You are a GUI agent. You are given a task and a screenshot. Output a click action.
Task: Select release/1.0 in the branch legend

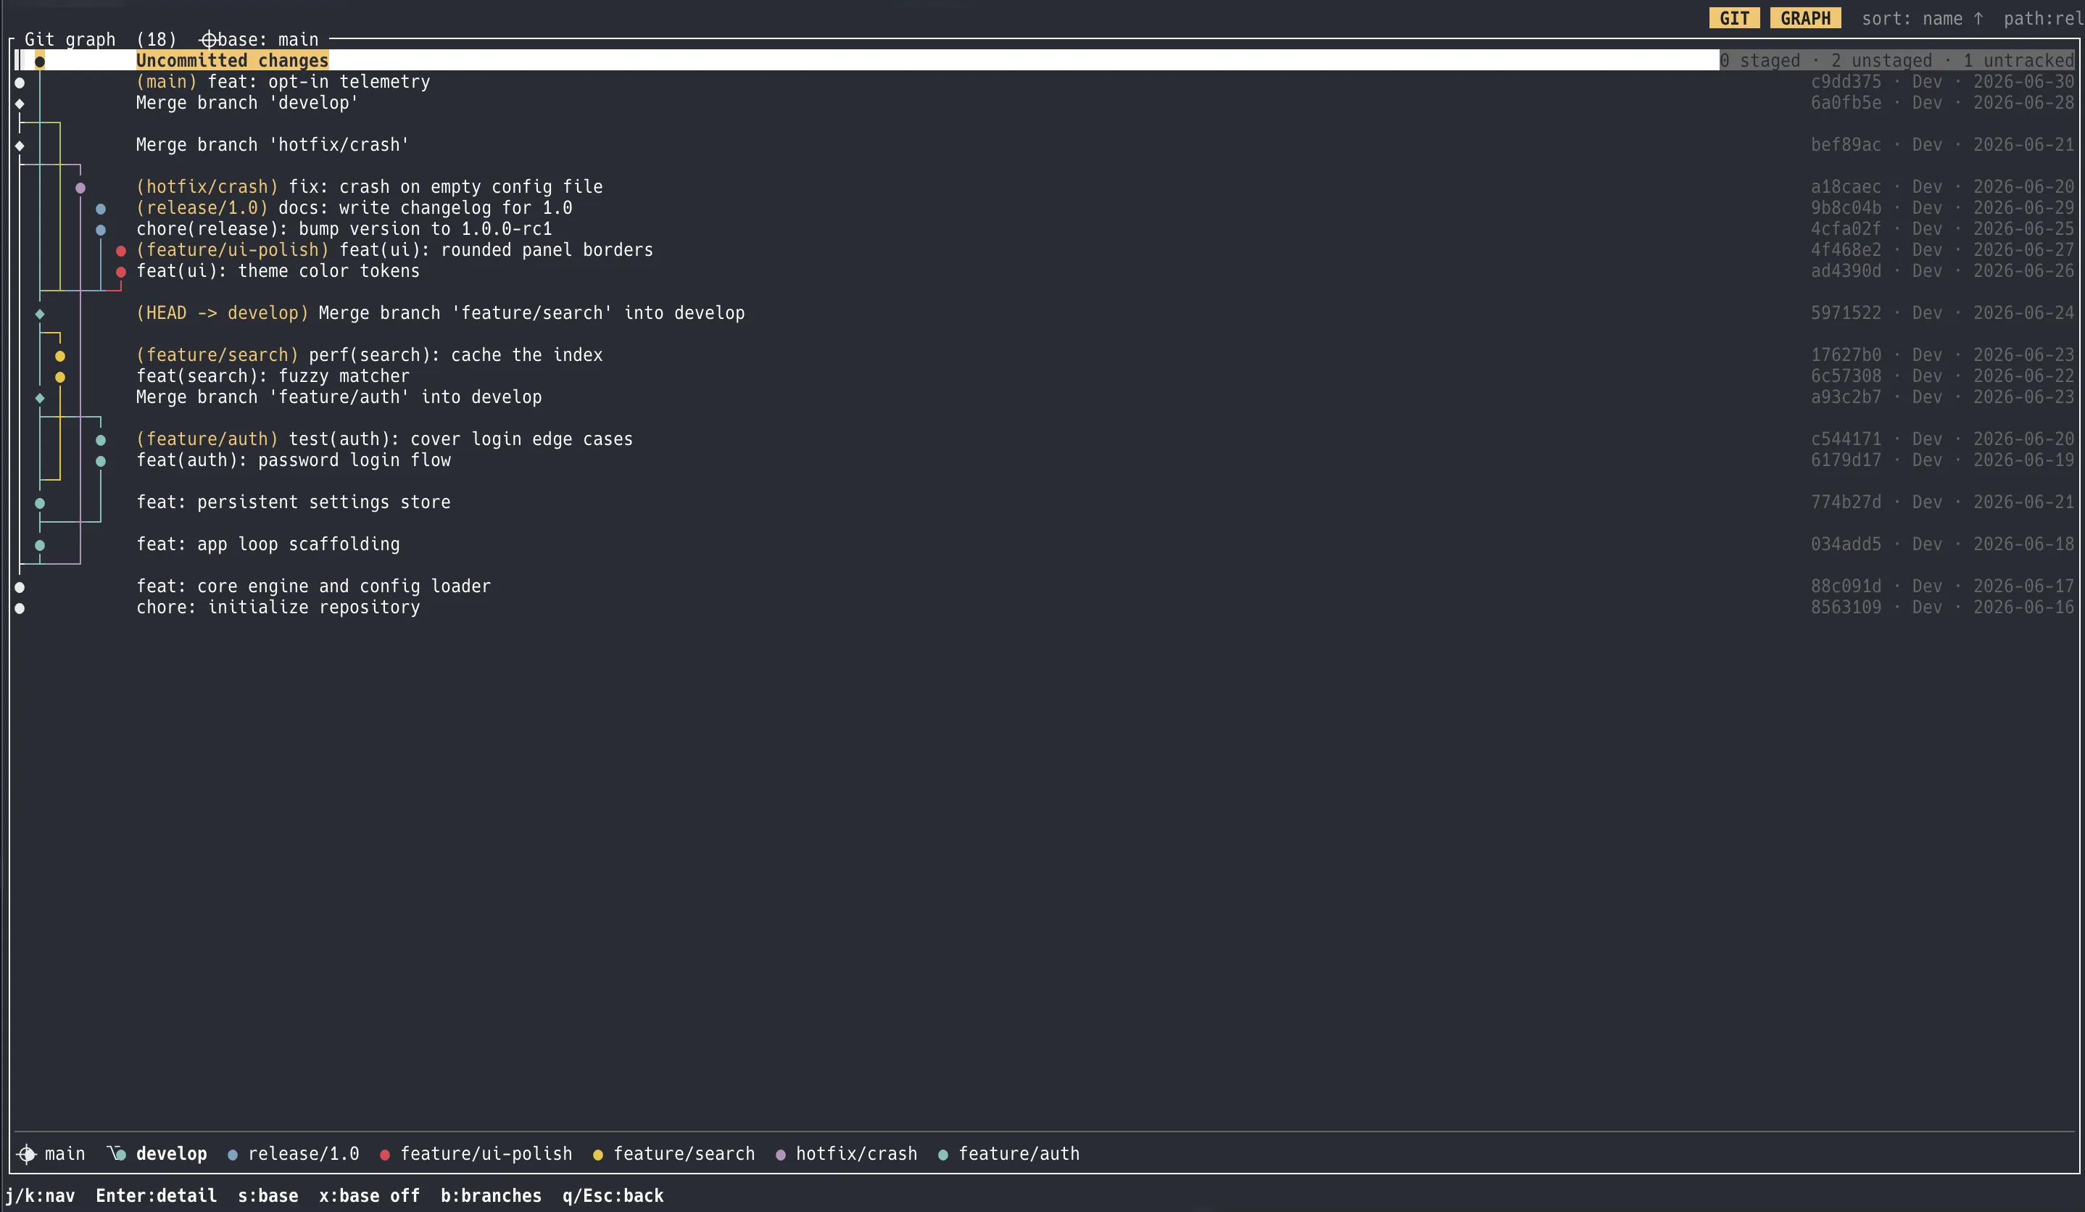coord(294,1154)
